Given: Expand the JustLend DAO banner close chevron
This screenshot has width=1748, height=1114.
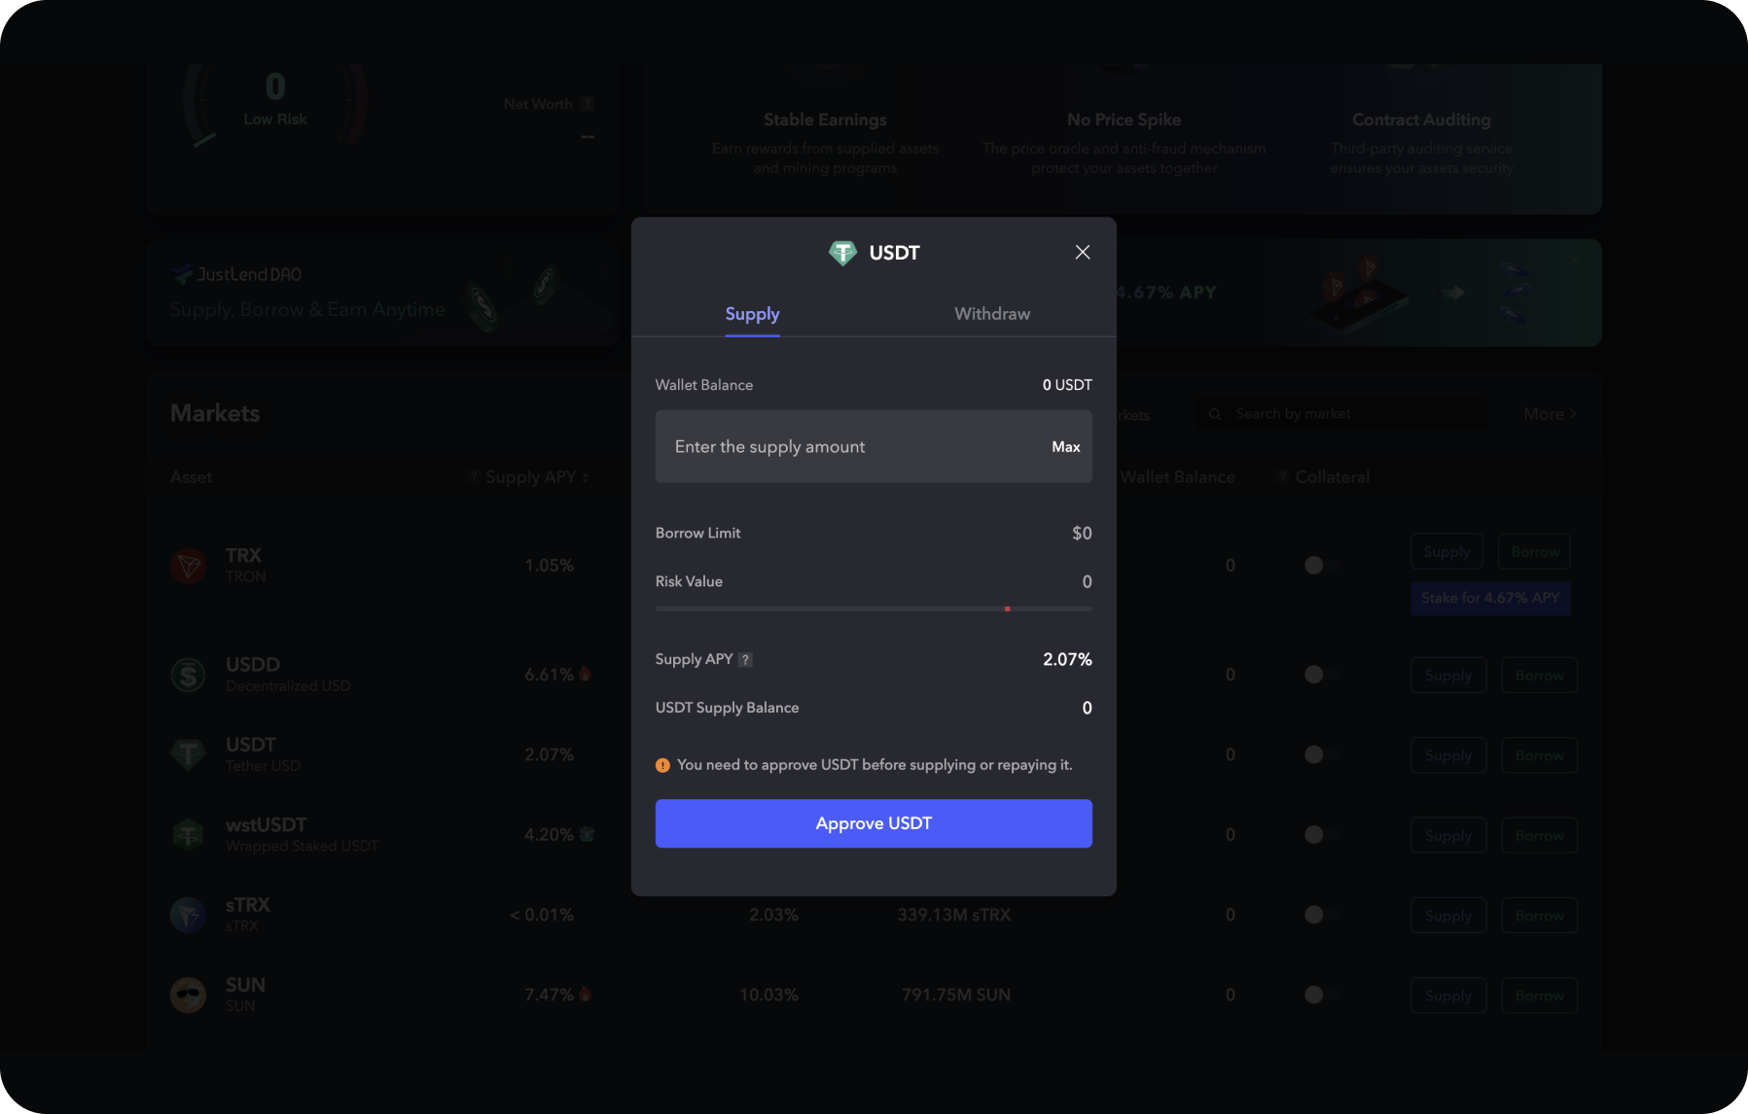Looking at the screenshot, I should click(x=1573, y=261).
